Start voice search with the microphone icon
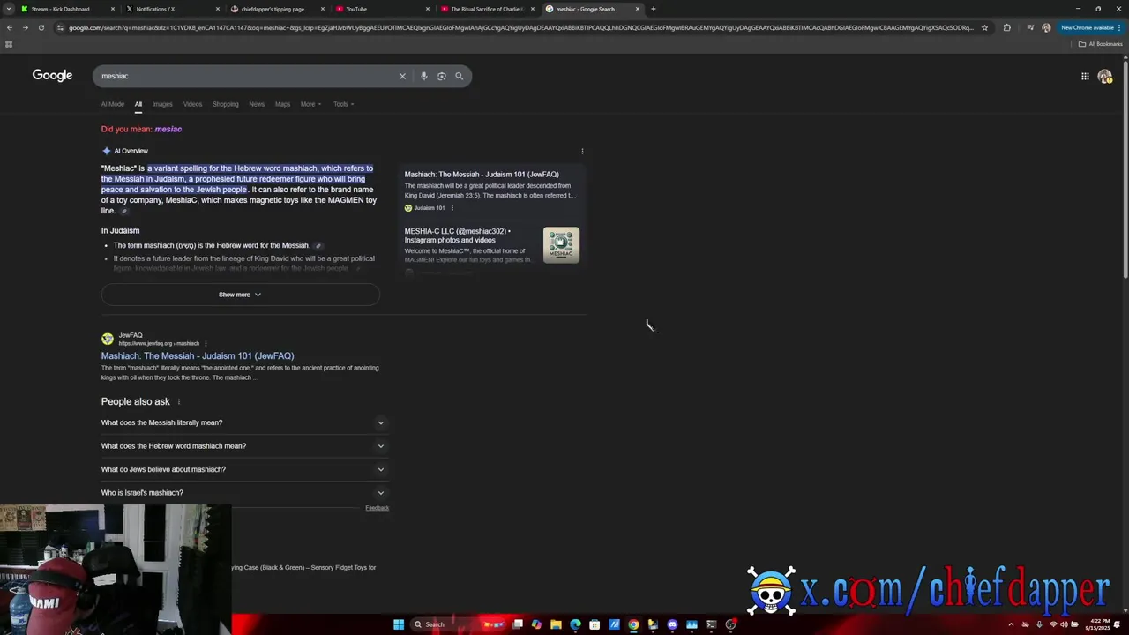This screenshot has width=1129, height=635. 424,76
